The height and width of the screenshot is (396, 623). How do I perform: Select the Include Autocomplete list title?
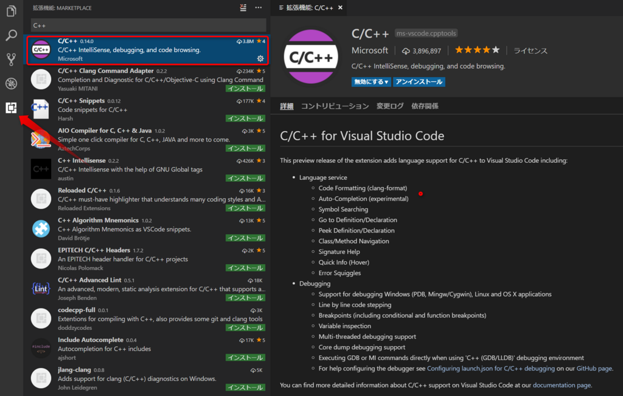tap(91, 340)
